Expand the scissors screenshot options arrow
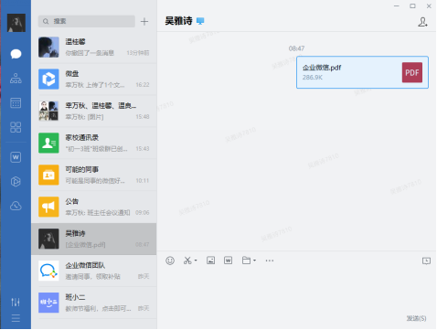The image size is (437, 330). tap(196, 261)
